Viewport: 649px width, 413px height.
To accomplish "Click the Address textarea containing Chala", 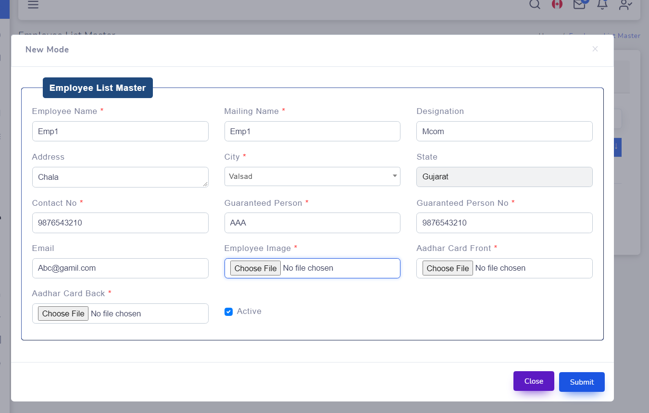I will click(x=120, y=177).
